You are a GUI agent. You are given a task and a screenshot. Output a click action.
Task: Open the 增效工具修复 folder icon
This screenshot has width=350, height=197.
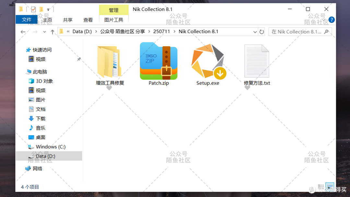pyautogui.click(x=110, y=62)
